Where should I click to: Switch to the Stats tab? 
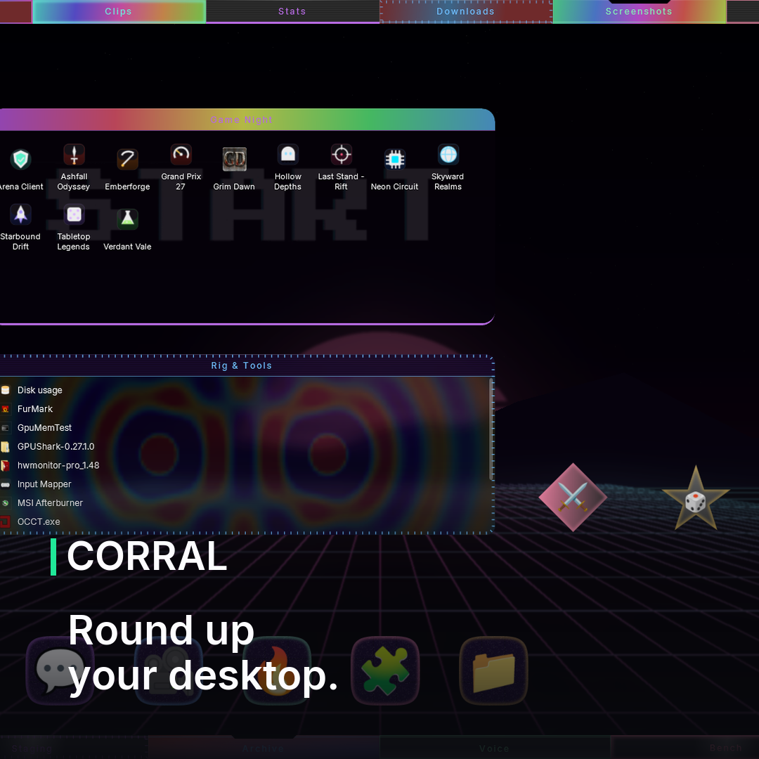click(x=292, y=12)
